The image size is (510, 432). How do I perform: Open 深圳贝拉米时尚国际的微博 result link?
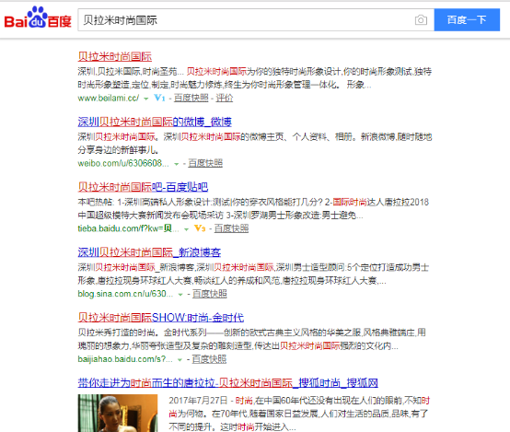click(x=155, y=122)
